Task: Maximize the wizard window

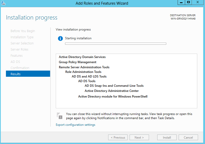Action: tap(188, 2)
